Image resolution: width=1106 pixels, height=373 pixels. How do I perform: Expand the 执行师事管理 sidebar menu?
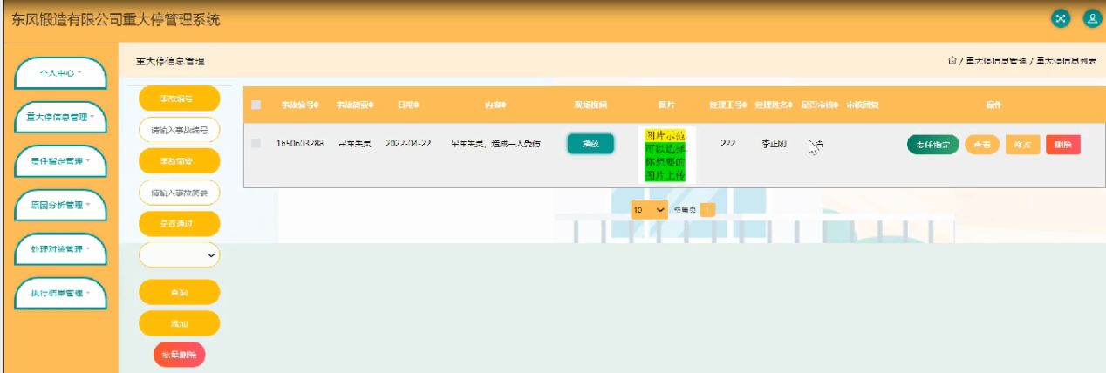click(60, 293)
